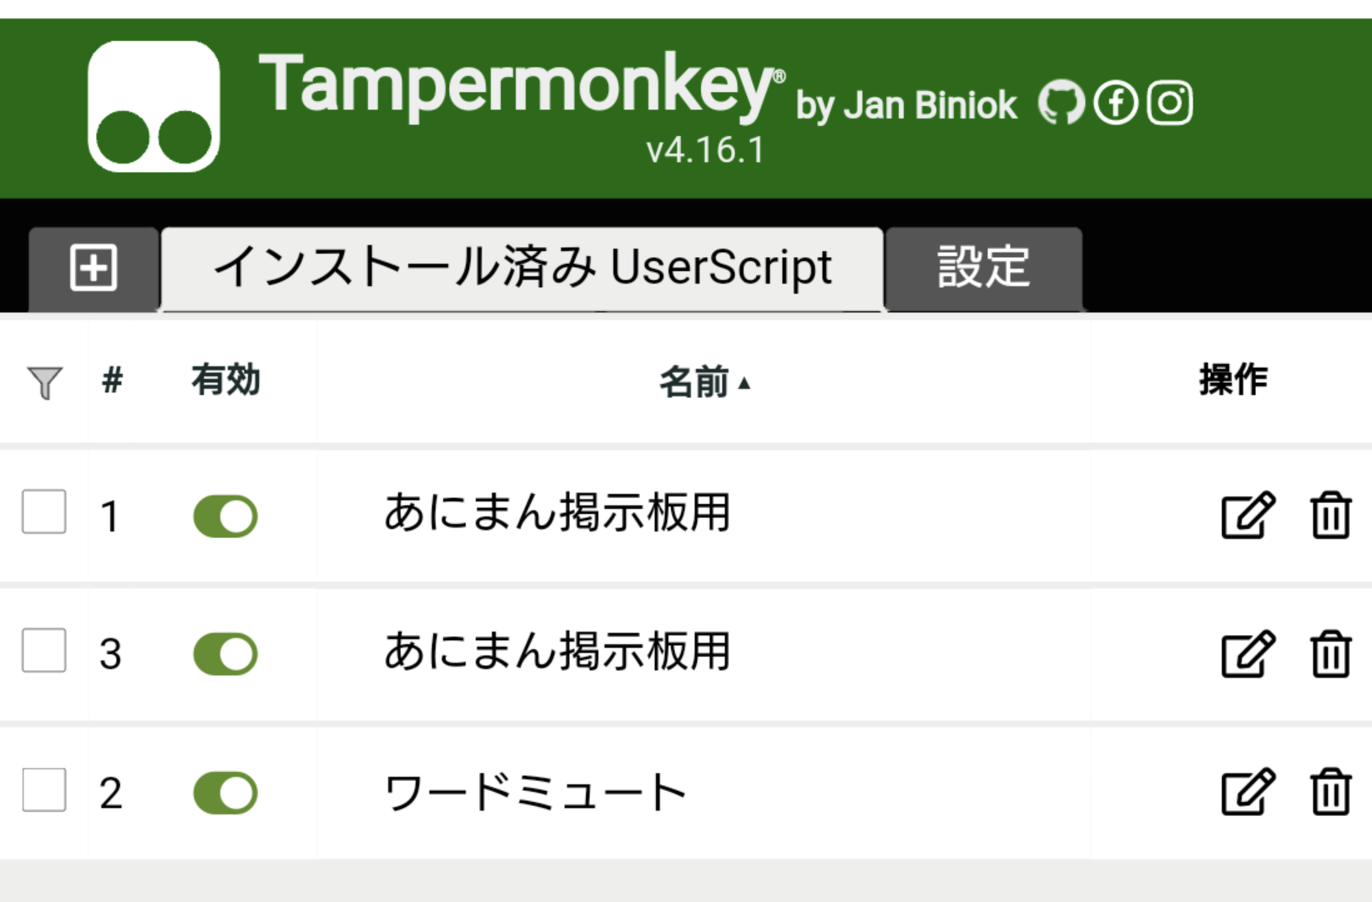The height and width of the screenshot is (902, 1372).
Task: Edit script number 1 あにまん掲示板用
Action: pyautogui.click(x=1248, y=516)
